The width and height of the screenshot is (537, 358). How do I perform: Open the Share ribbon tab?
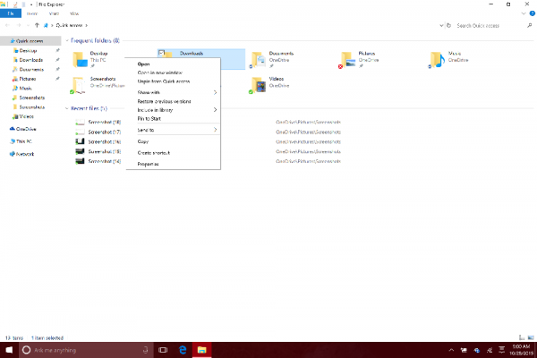54,13
